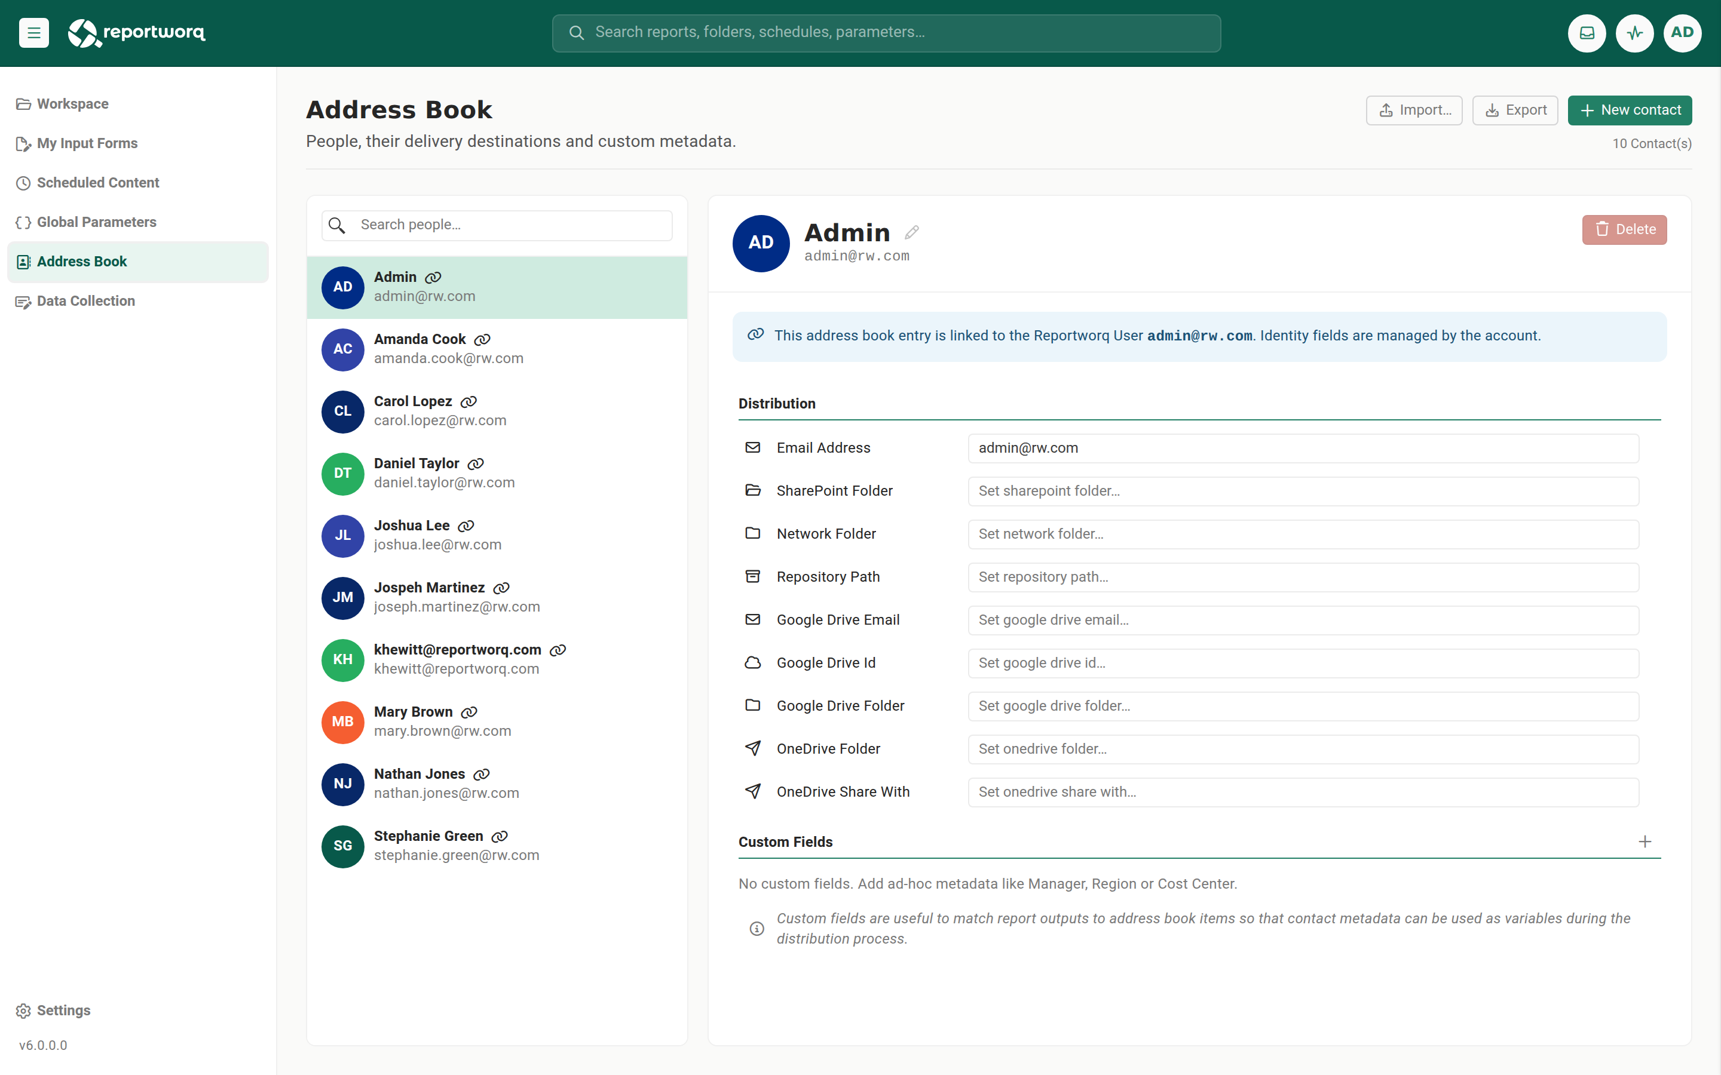Click the envelope icon beside Email Address
Image resolution: width=1721 pixels, height=1075 pixels.
coord(752,448)
